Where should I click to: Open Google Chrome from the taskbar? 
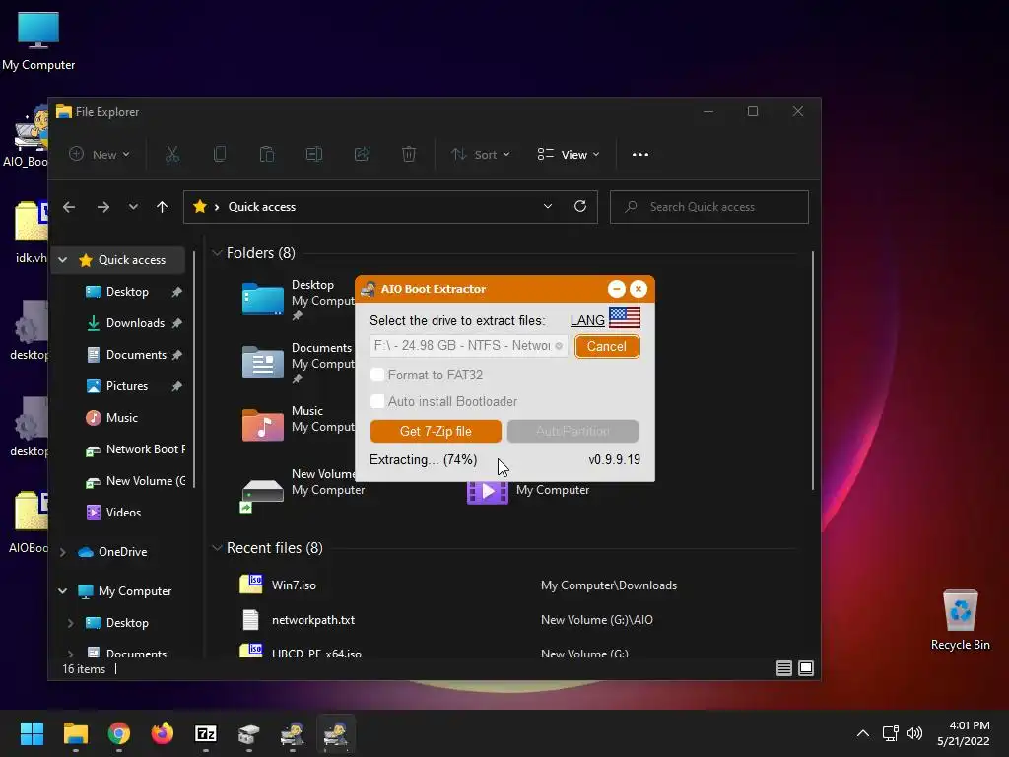(119, 733)
